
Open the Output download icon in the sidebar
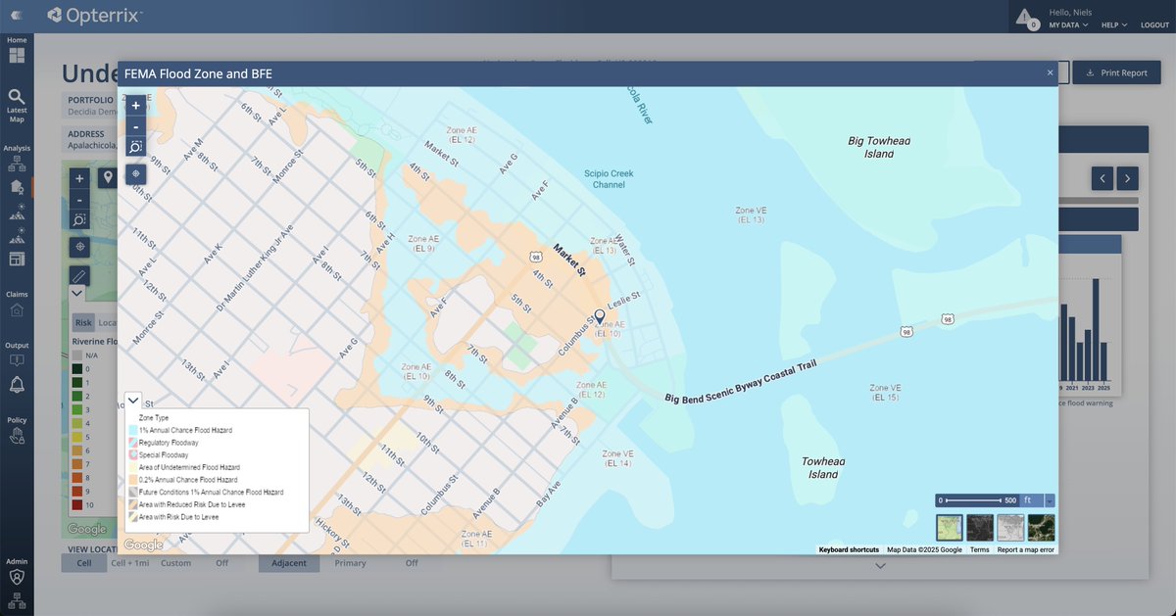coord(17,360)
